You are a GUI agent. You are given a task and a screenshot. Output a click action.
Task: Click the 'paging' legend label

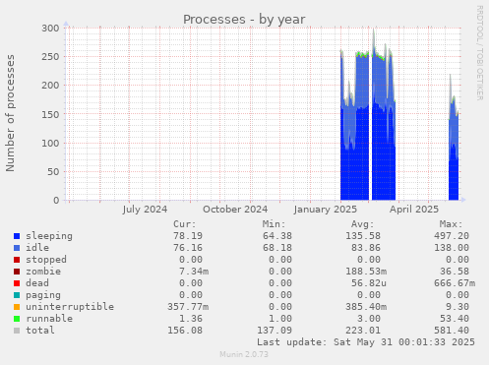43,295
